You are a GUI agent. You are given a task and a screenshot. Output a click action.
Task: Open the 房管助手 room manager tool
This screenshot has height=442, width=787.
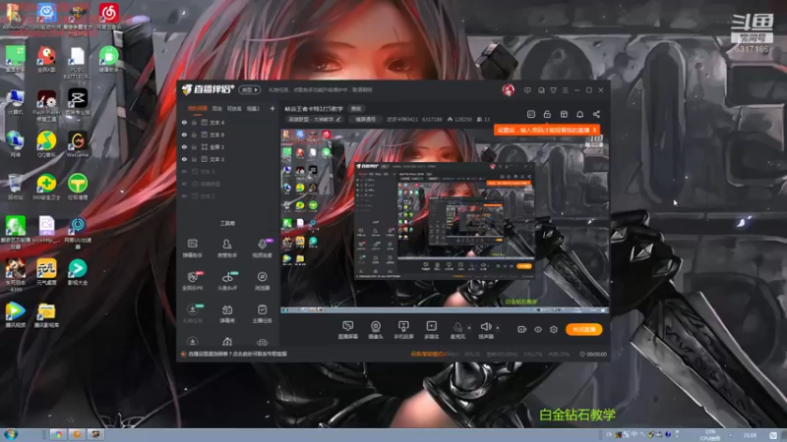(227, 249)
